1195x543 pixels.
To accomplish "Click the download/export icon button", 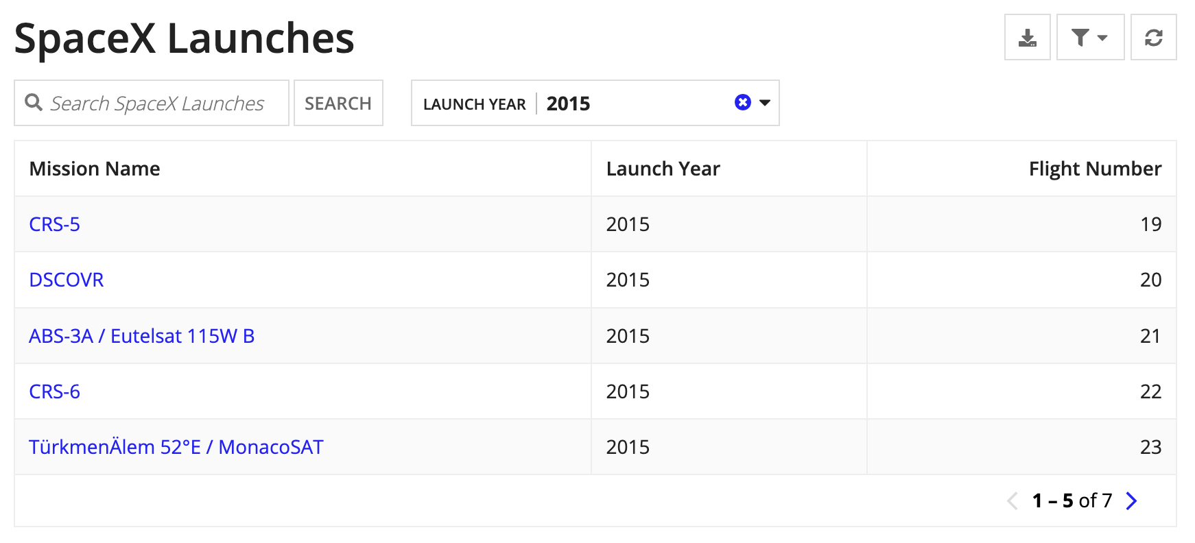I will pyautogui.click(x=1027, y=37).
